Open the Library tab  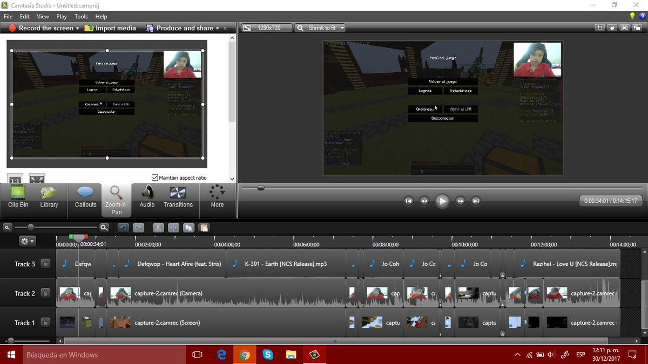pos(49,197)
